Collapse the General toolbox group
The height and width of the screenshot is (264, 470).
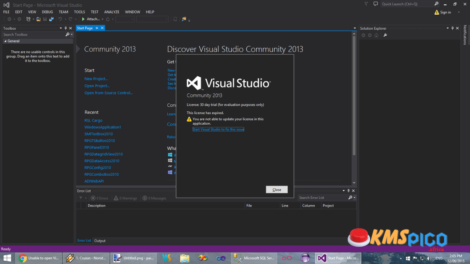click(x=6, y=41)
